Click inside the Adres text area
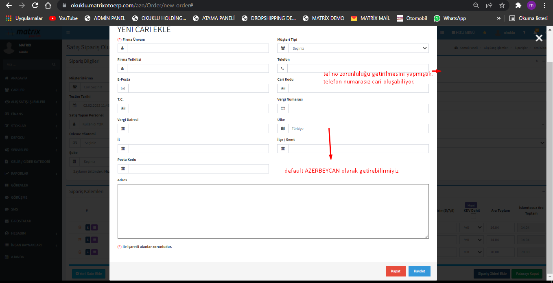 [x=273, y=211]
